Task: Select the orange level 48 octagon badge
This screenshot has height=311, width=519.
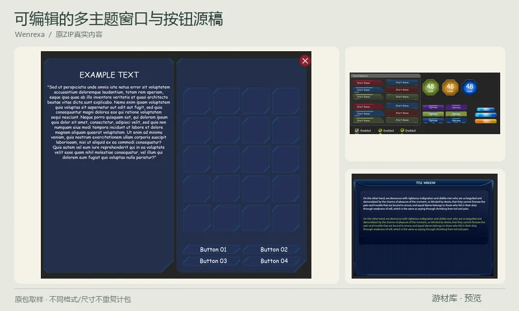Action: [450, 87]
